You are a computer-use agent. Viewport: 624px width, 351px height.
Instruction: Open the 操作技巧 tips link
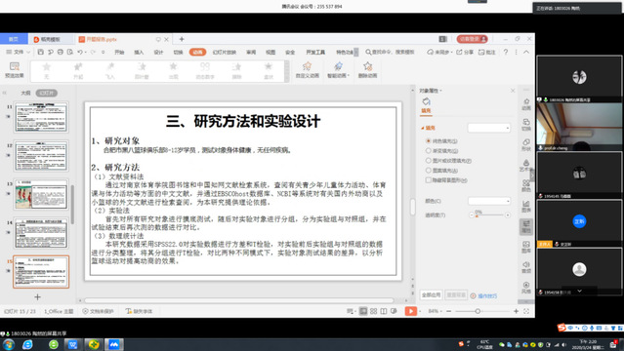tap(484, 295)
